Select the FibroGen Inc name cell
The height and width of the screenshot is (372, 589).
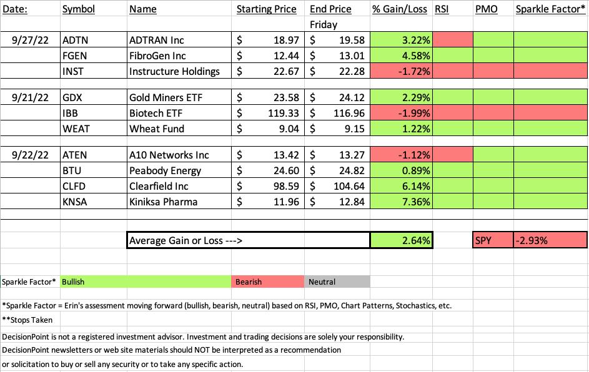(x=179, y=56)
